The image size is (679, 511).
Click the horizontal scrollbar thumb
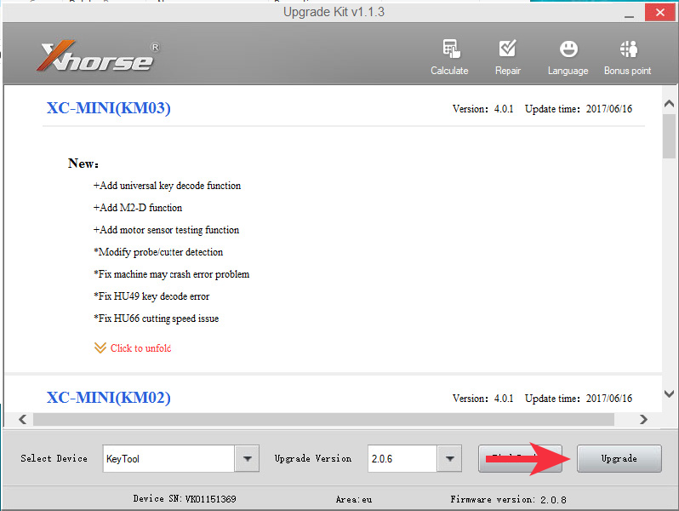tap(323, 419)
